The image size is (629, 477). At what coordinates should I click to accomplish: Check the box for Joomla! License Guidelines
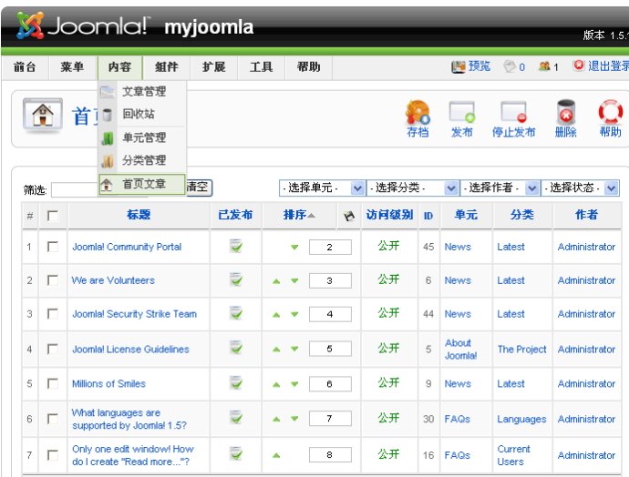click(53, 349)
